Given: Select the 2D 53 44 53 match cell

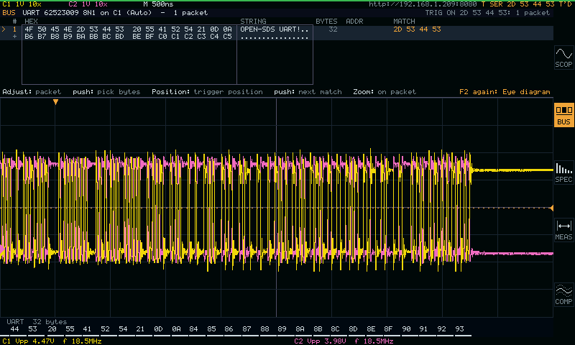Looking at the screenshot, I should [x=417, y=29].
